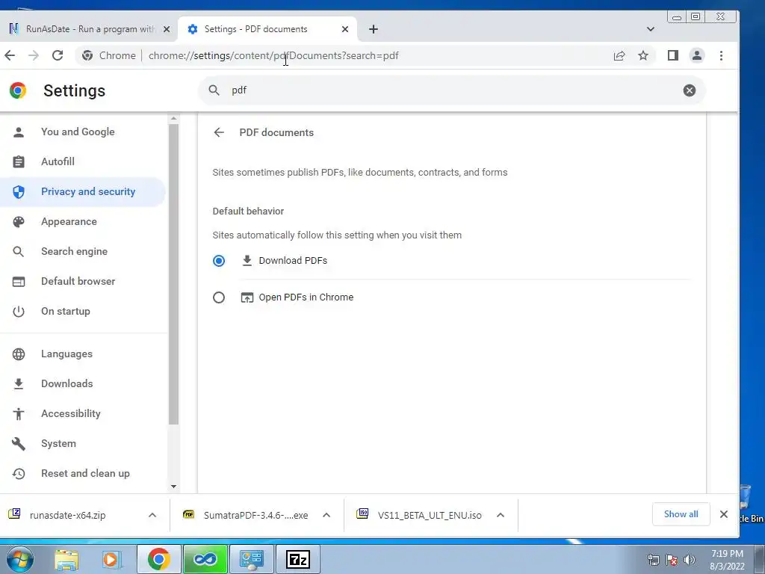Open the profile avatar menu
The image size is (765, 574).
697,55
